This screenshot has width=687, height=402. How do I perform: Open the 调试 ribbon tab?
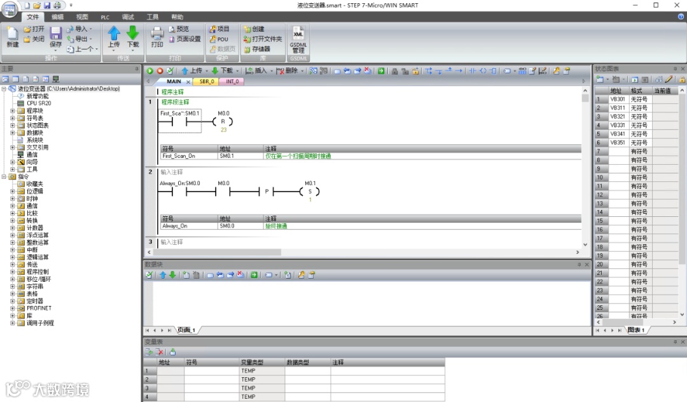pos(128,17)
